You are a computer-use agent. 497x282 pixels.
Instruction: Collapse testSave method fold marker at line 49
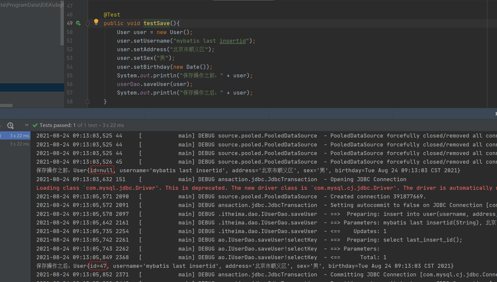[88, 23]
